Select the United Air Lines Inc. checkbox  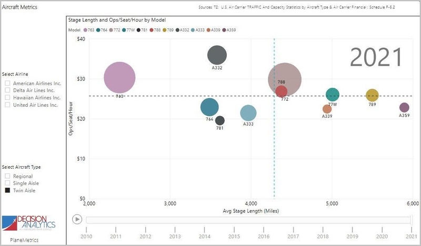pos(7,105)
